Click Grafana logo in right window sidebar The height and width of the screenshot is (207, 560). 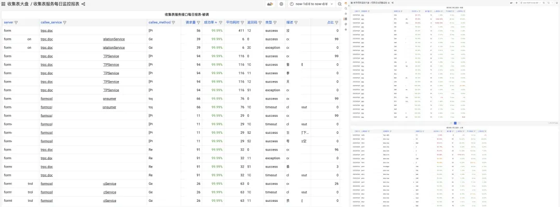346,3
